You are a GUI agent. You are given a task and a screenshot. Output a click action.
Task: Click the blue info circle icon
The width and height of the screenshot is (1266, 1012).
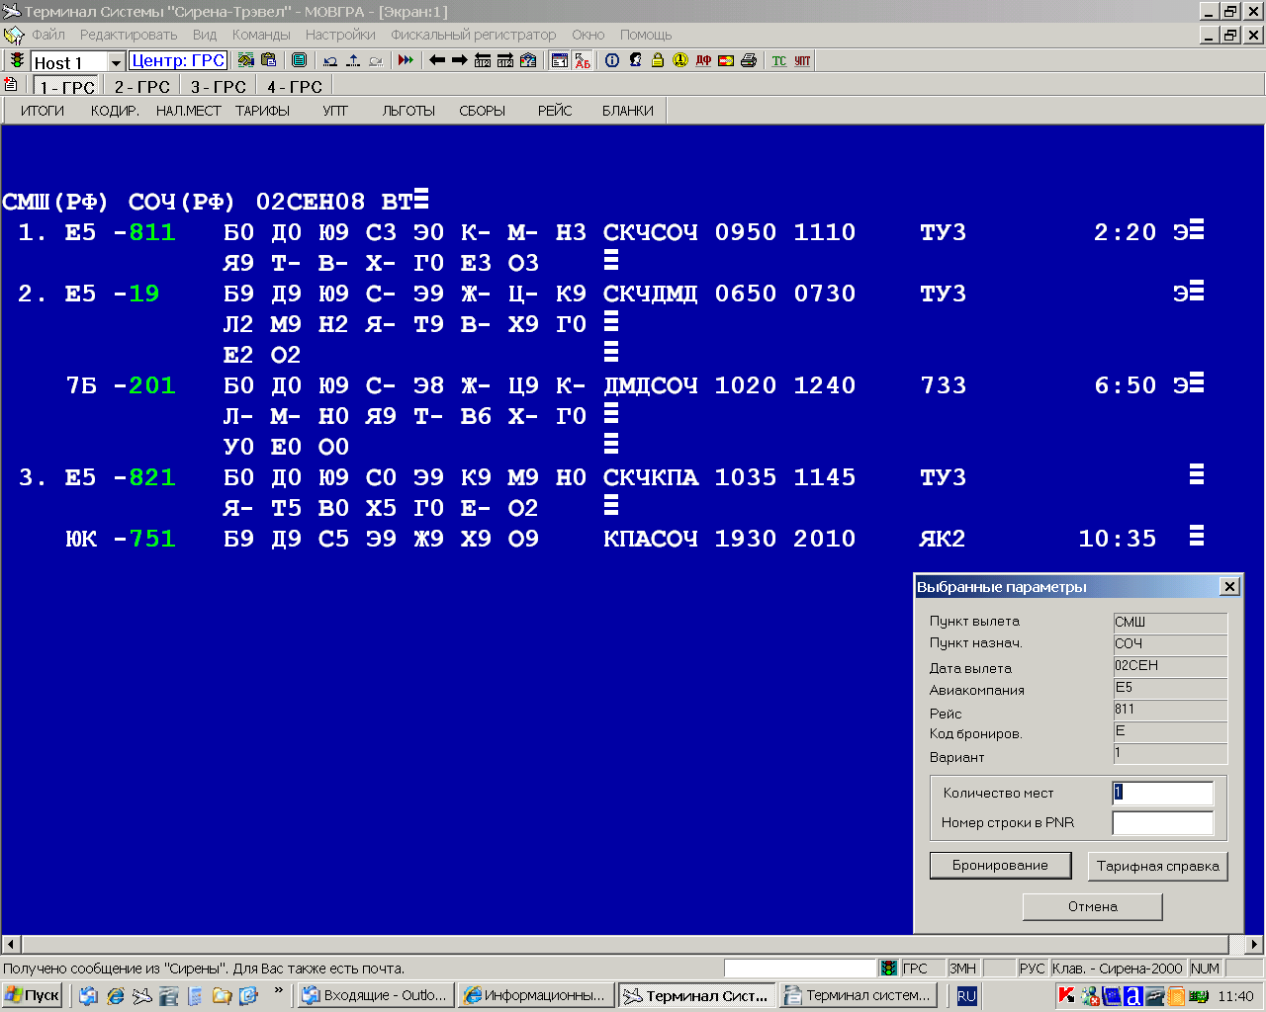(612, 60)
